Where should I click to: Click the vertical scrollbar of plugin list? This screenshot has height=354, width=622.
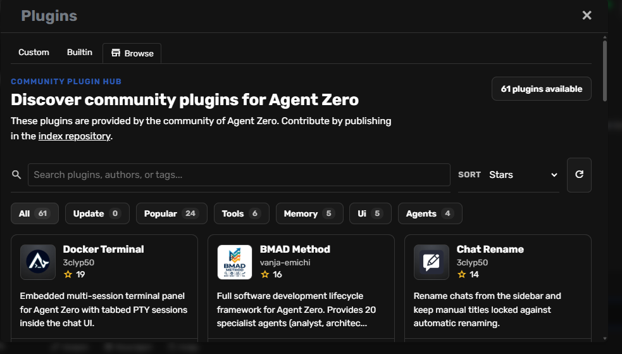click(605, 70)
